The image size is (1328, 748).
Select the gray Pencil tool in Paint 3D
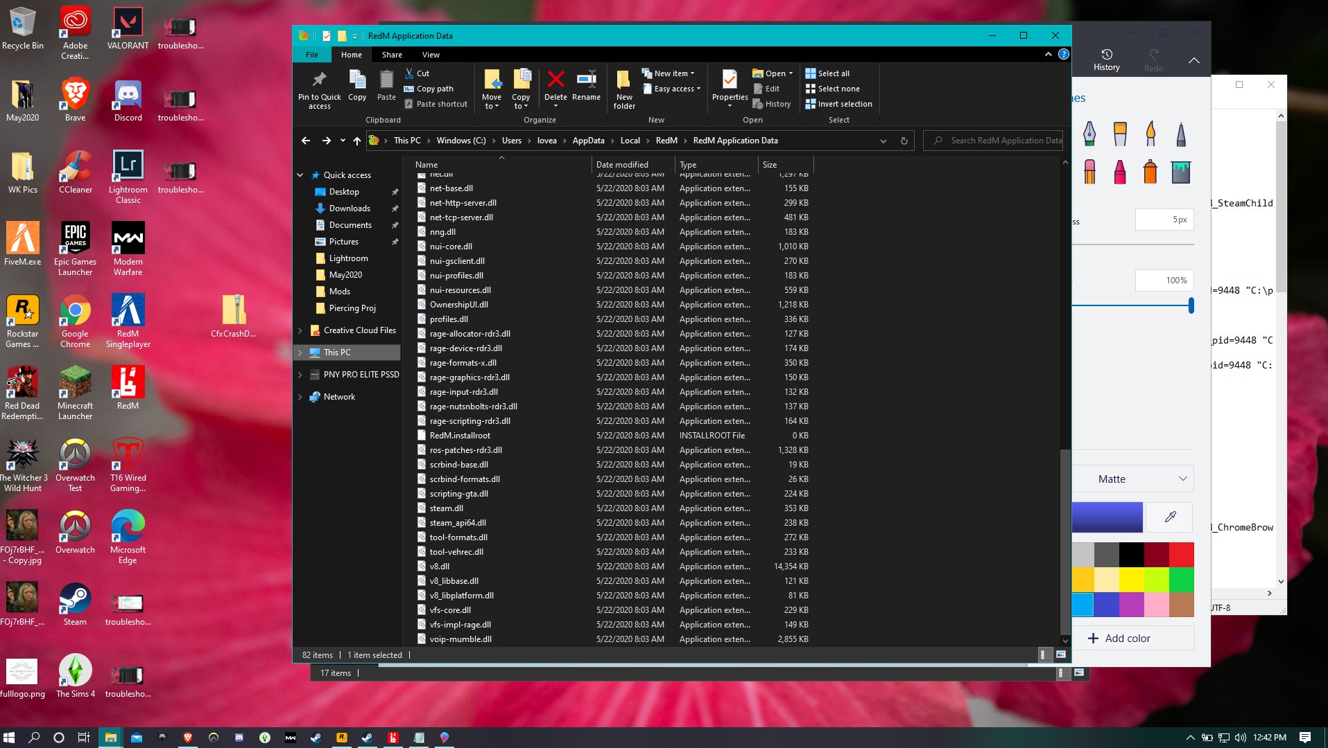1181,134
